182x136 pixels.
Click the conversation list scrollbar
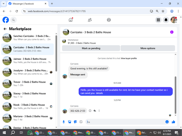point(56,53)
